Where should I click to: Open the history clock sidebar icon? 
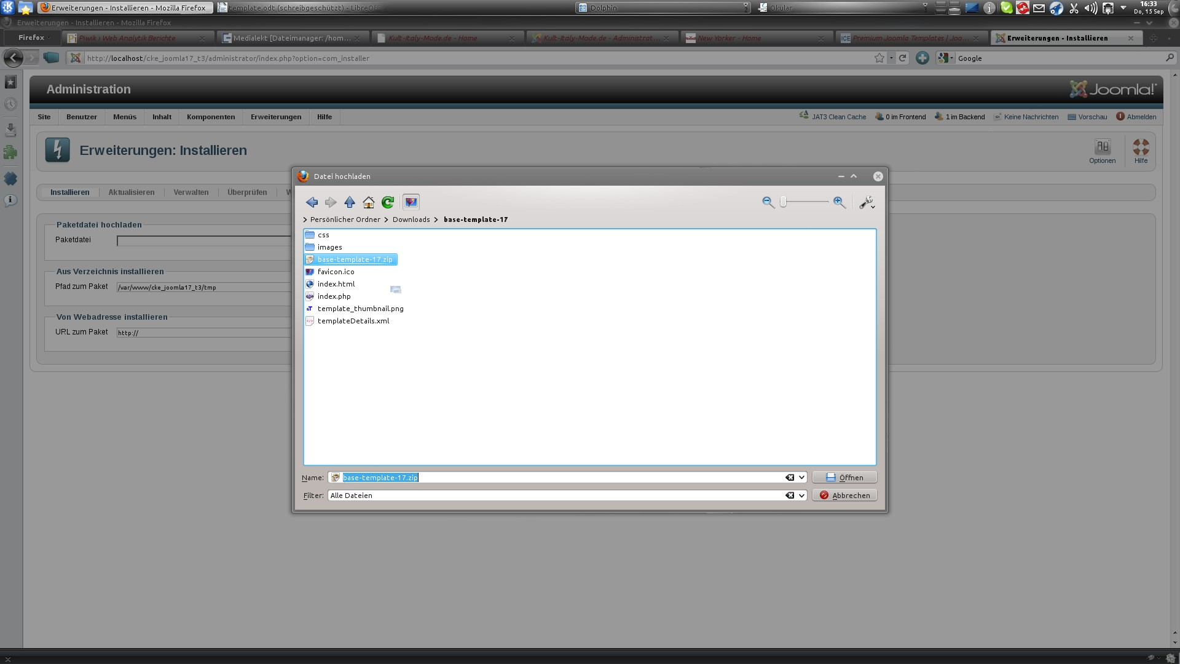10,105
